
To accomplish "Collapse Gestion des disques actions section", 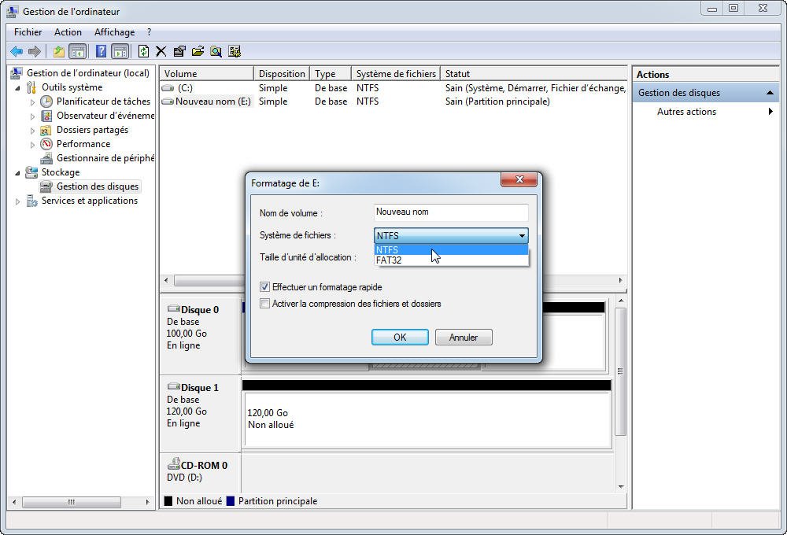I will tap(770, 93).
